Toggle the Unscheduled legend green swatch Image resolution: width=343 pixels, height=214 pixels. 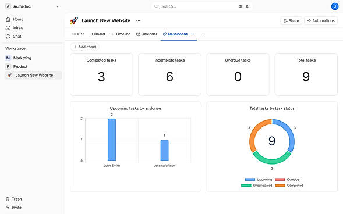(246, 186)
